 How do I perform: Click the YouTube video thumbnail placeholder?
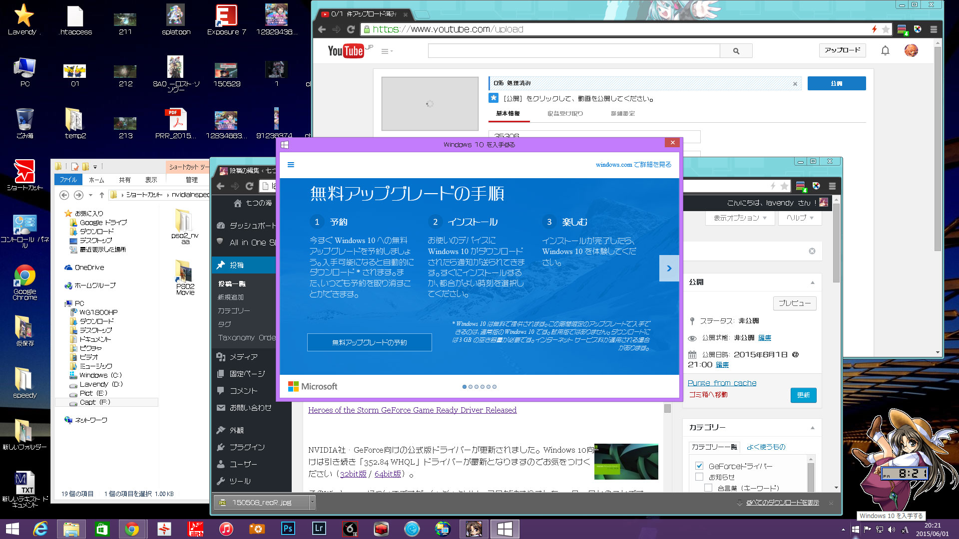(430, 104)
